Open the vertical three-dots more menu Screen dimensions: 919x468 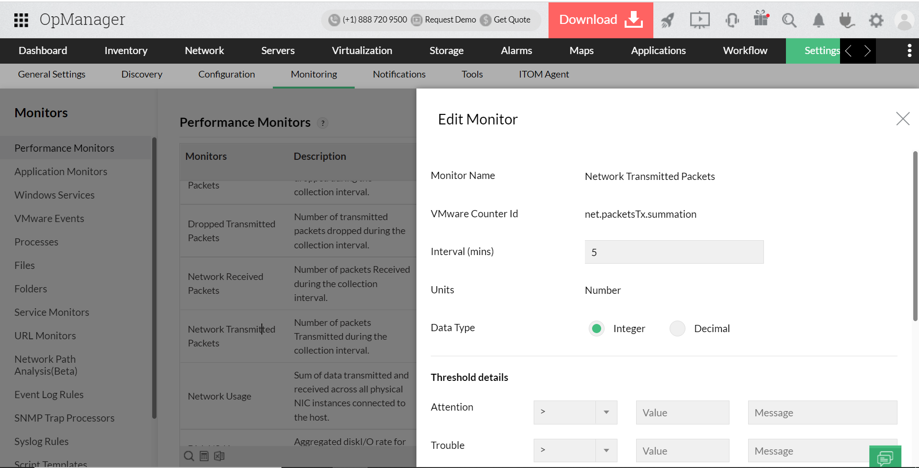[x=909, y=51]
